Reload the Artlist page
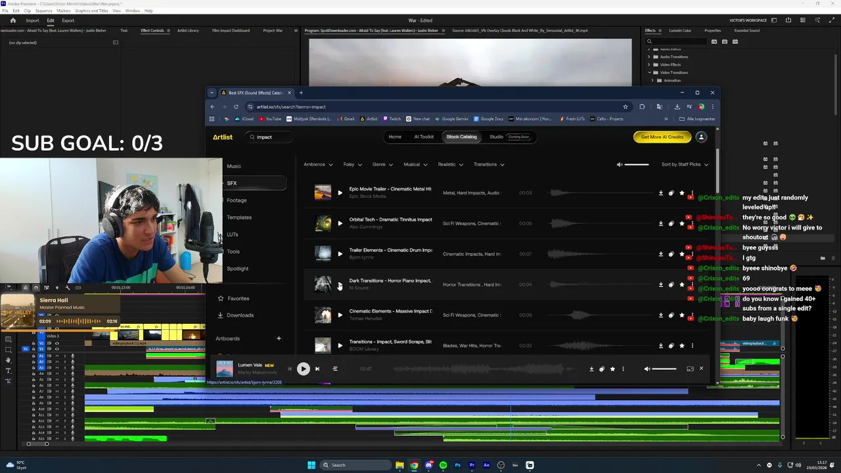Screen dimensions: 841x473 [236, 106]
